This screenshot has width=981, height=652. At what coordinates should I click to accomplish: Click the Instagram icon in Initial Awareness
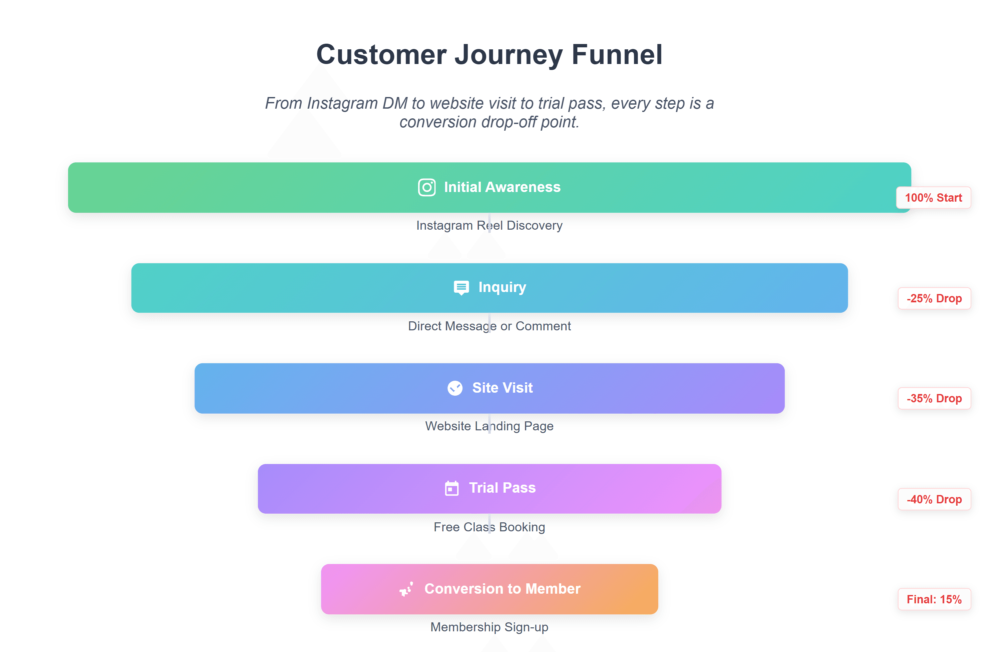pyautogui.click(x=427, y=188)
